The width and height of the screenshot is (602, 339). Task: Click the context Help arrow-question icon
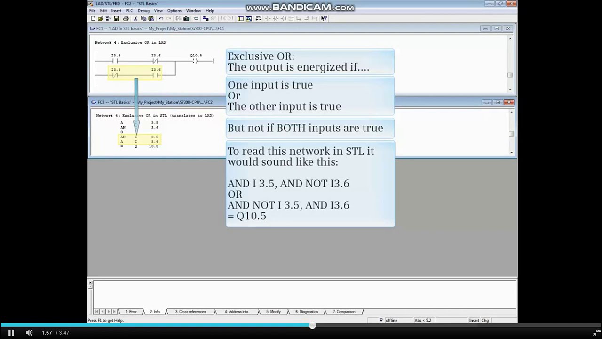(324, 18)
